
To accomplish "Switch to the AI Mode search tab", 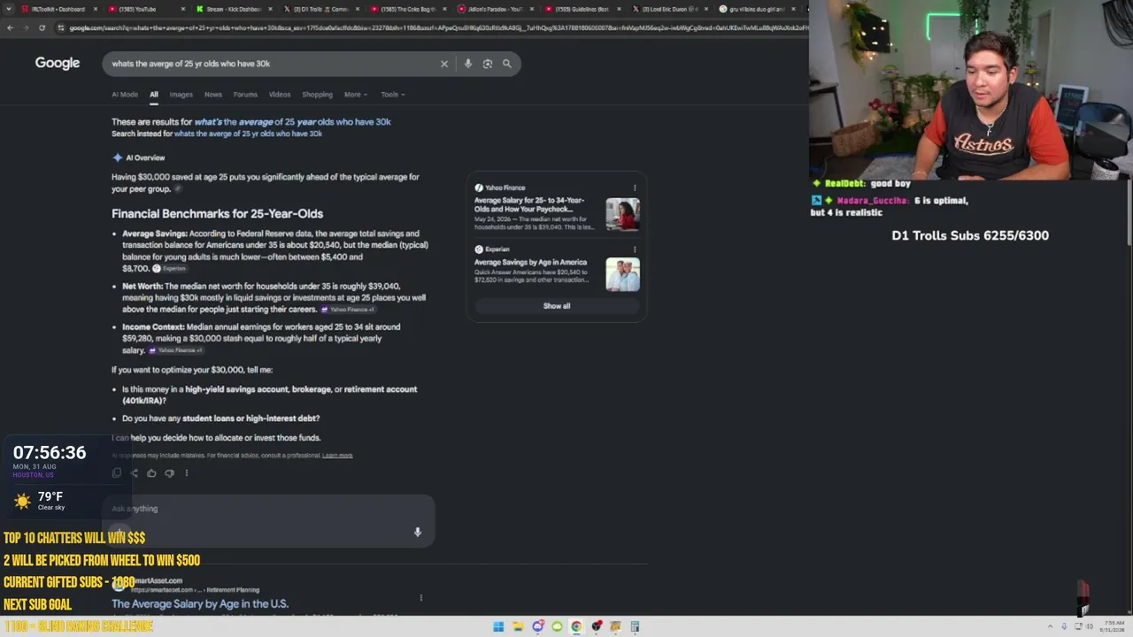I will click(125, 95).
